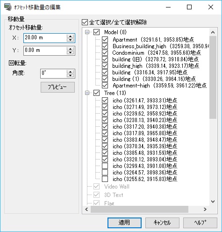This screenshot has height=232, width=222.
Task: Collapse the Tree (13) node
Action: click(87, 93)
